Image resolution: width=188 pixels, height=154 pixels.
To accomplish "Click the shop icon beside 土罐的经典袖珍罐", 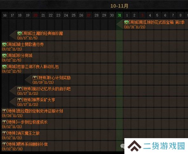I will point(19,34).
